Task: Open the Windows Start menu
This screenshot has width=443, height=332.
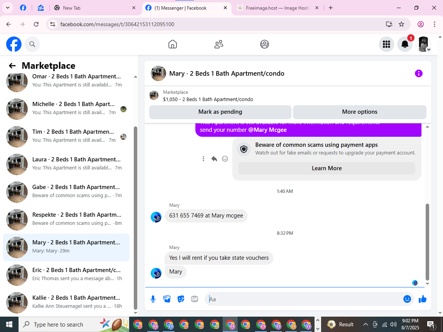Action: (9, 324)
